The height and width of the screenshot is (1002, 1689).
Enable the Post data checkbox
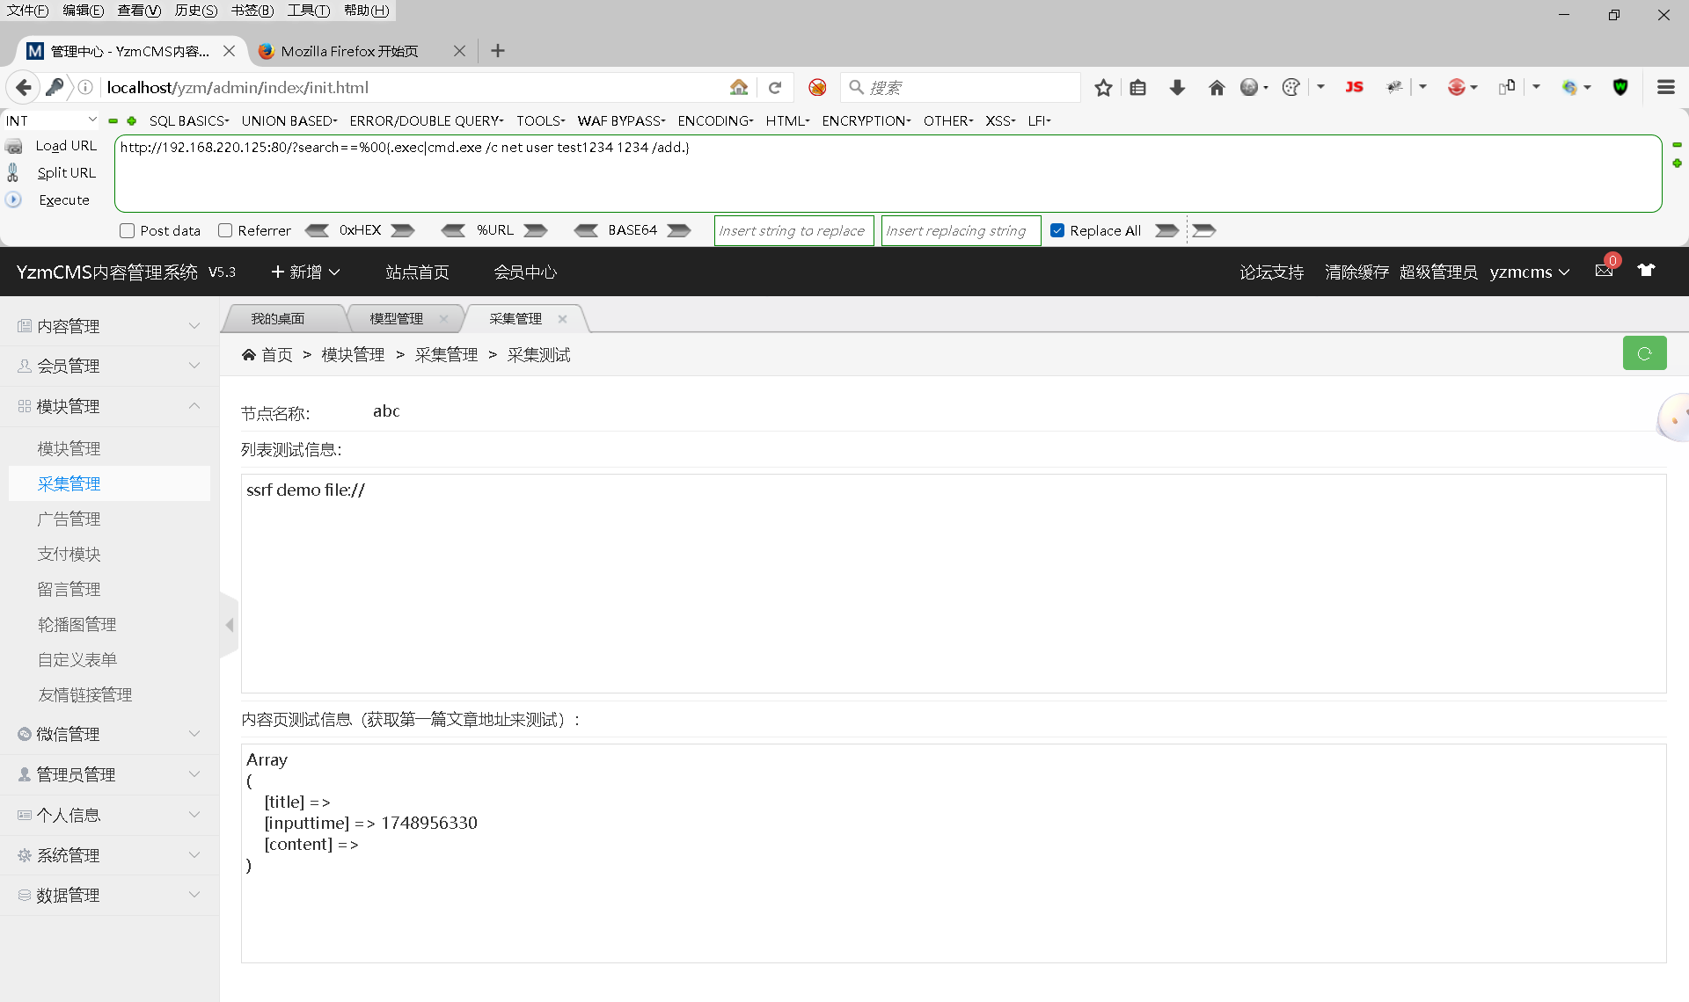(x=128, y=230)
